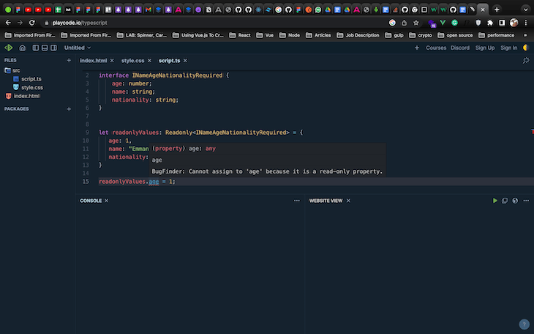Open the browser profile avatar
The width and height of the screenshot is (534, 334).
click(514, 23)
